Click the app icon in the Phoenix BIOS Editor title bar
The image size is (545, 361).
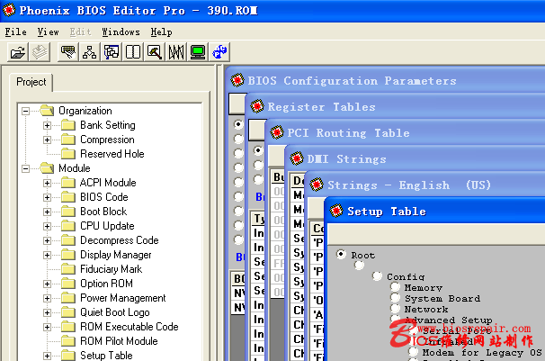click(x=9, y=10)
